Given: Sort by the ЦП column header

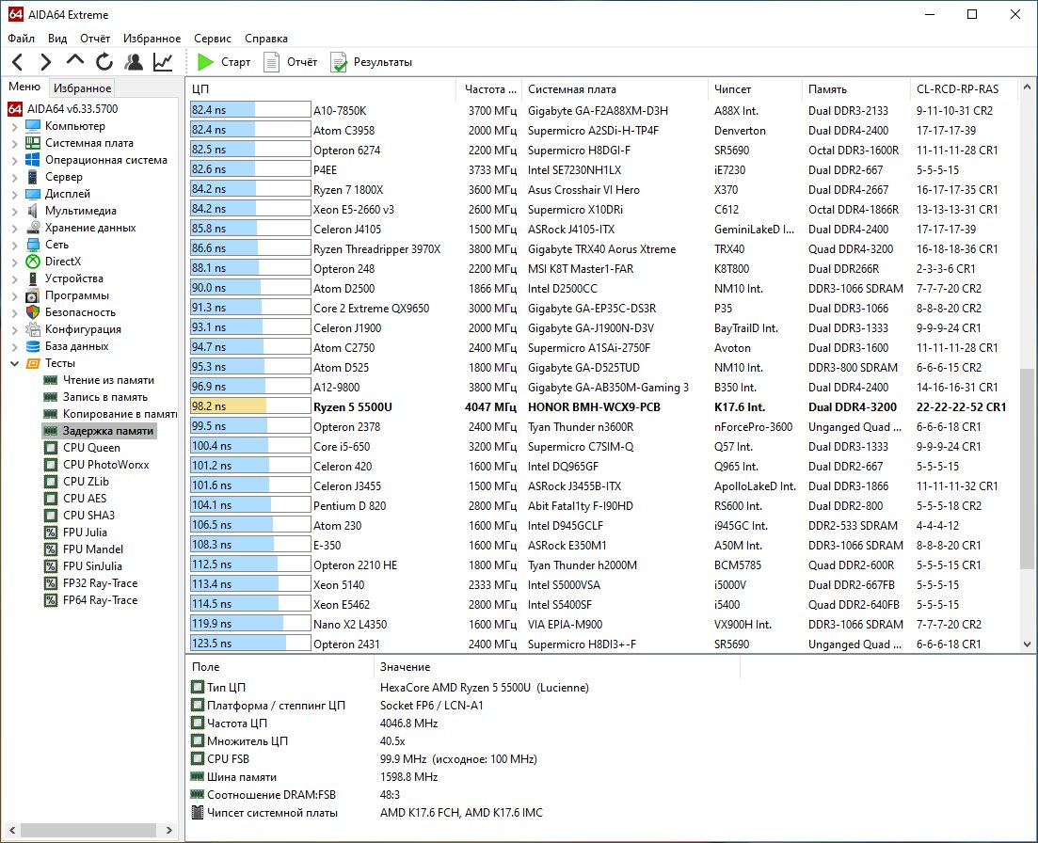Looking at the screenshot, I should click(x=320, y=88).
